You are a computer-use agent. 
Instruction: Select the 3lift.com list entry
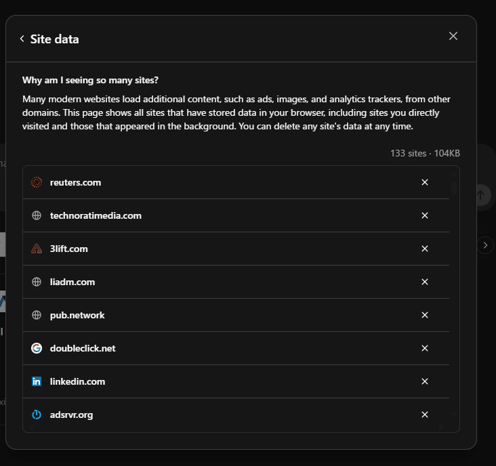click(236, 249)
